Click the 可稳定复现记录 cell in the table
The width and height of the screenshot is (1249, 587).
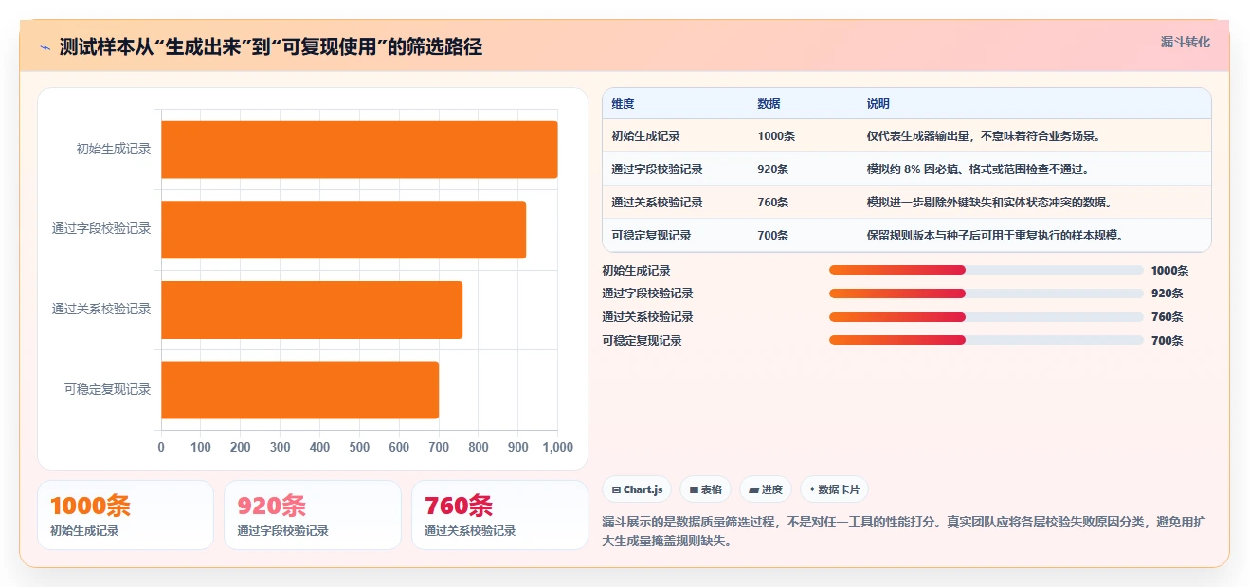651,236
